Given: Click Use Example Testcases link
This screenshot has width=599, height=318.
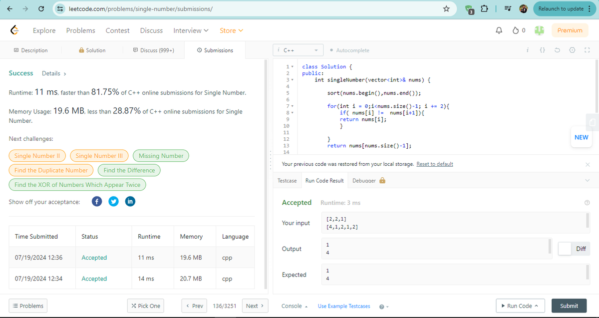Looking at the screenshot, I should point(344,306).
